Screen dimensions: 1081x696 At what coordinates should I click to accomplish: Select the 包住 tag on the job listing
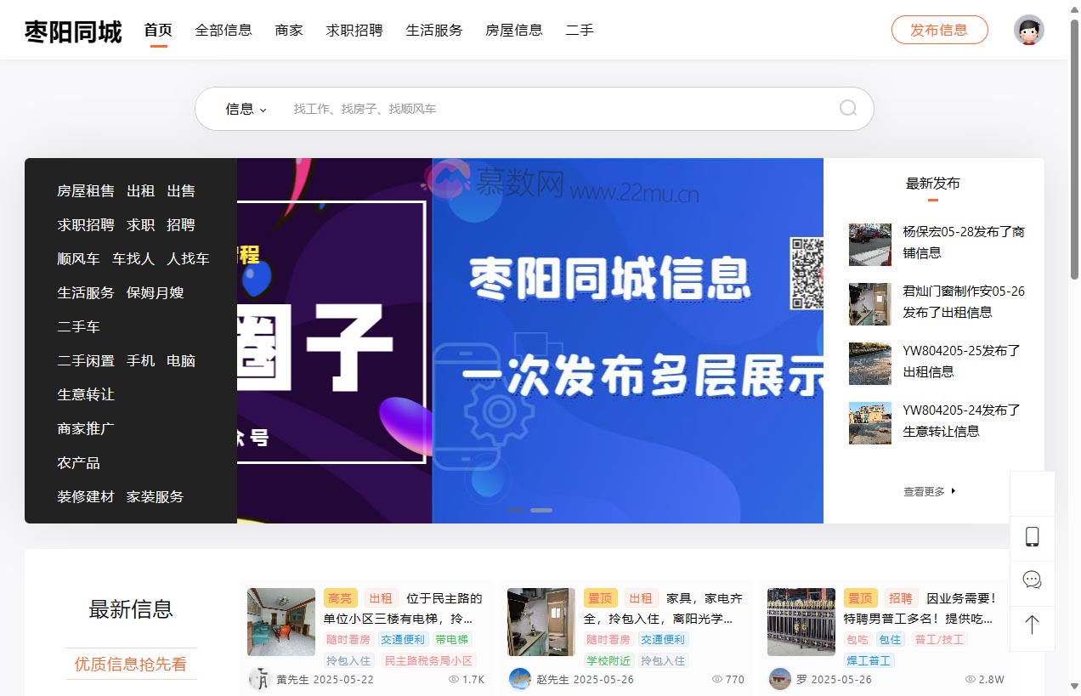[889, 639]
